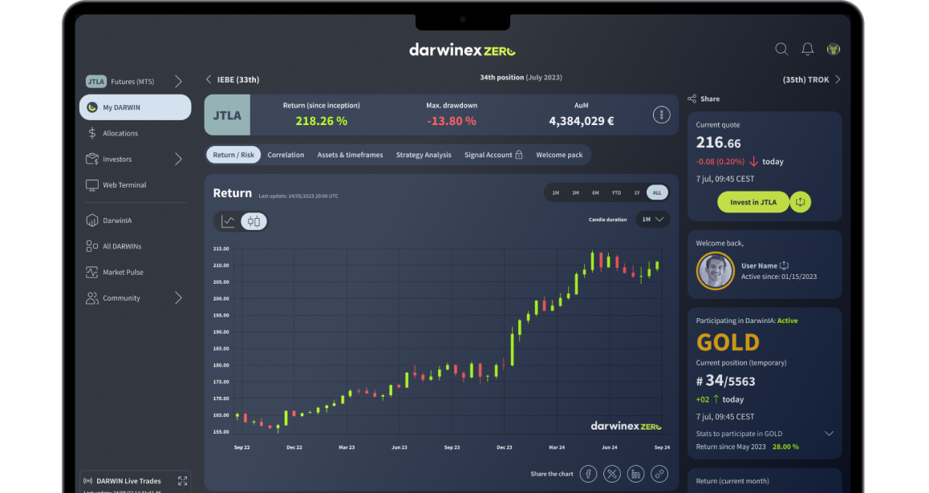
Task: Select the YTD time range
Action: pos(616,193)
